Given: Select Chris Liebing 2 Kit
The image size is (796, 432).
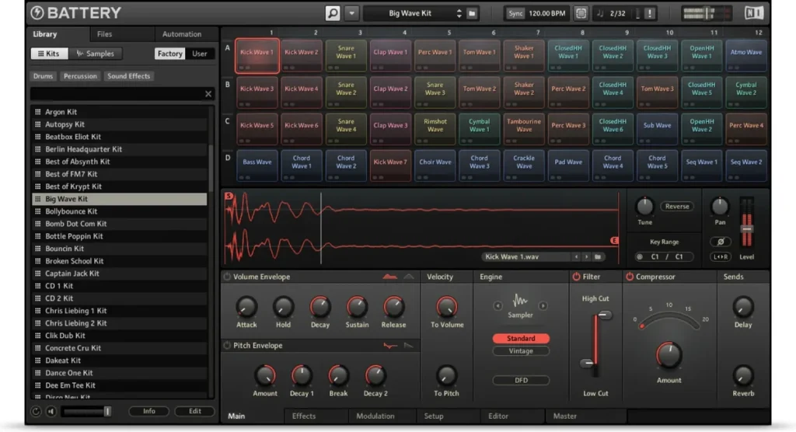Looking at the screenshot, I should 120,323.
